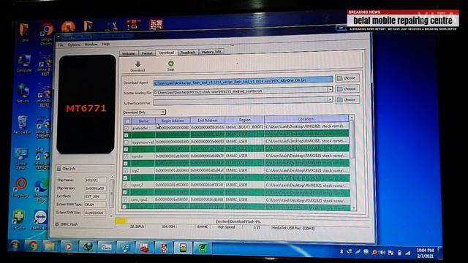
Task: Toggle the preloader row checkbox
Action: click(127, 128)
